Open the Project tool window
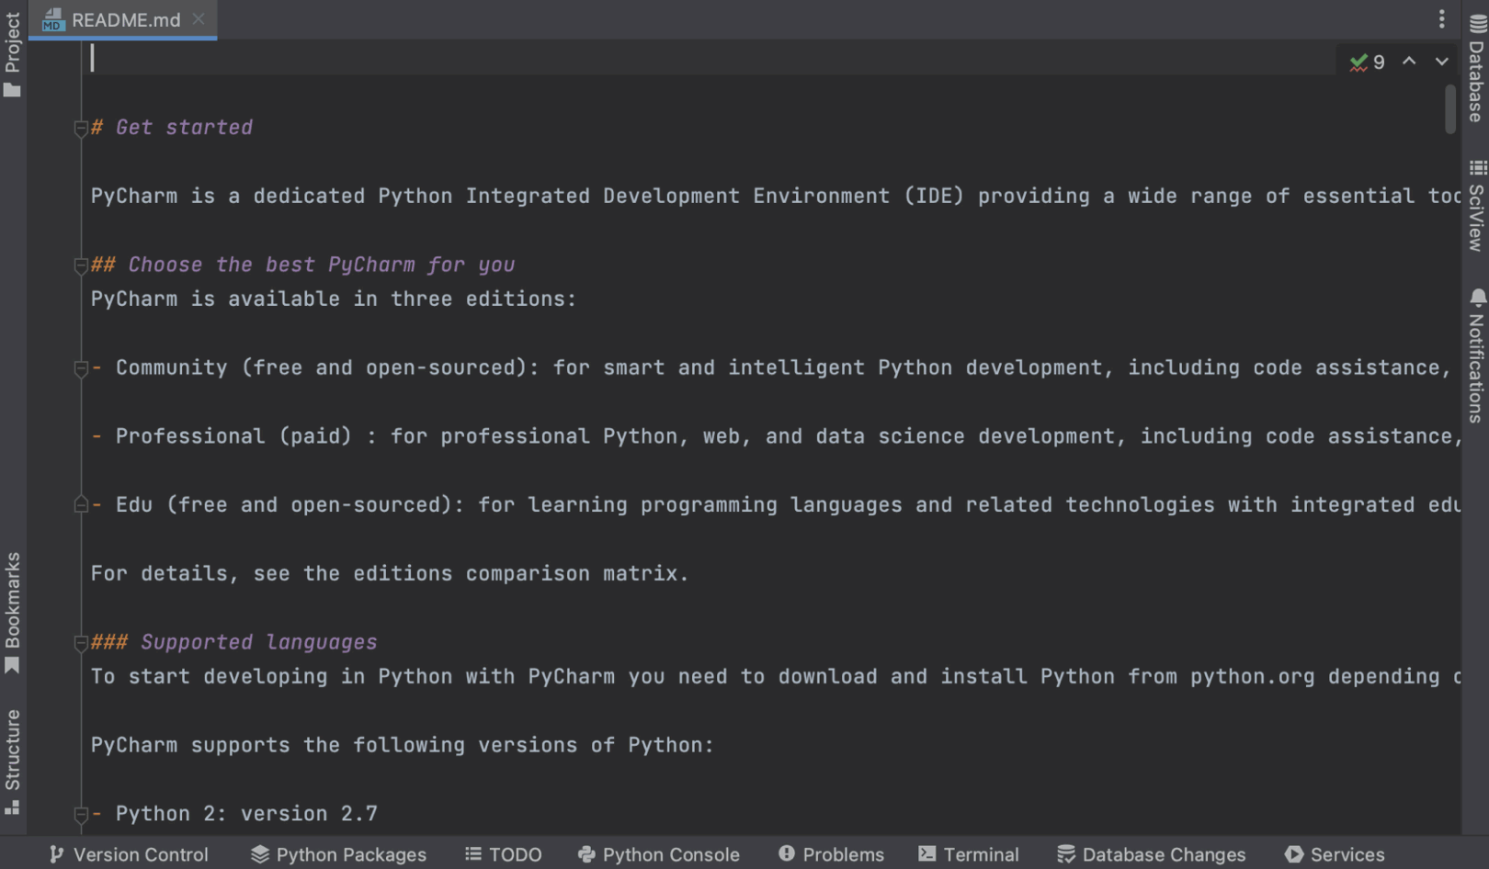 [12, 54]
